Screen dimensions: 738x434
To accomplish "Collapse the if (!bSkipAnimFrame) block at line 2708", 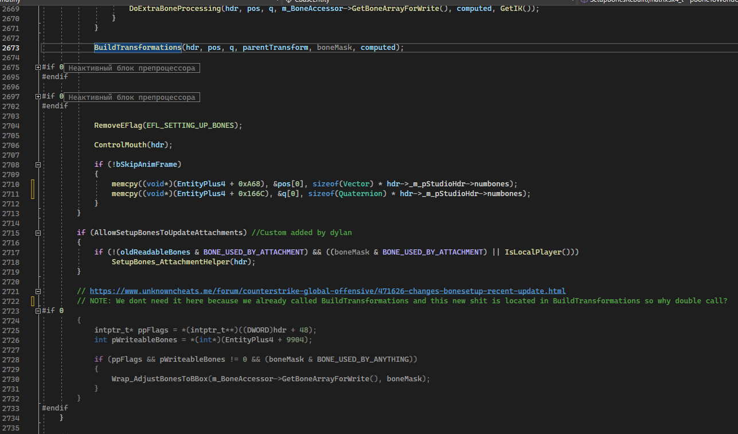I will point(38,165).
